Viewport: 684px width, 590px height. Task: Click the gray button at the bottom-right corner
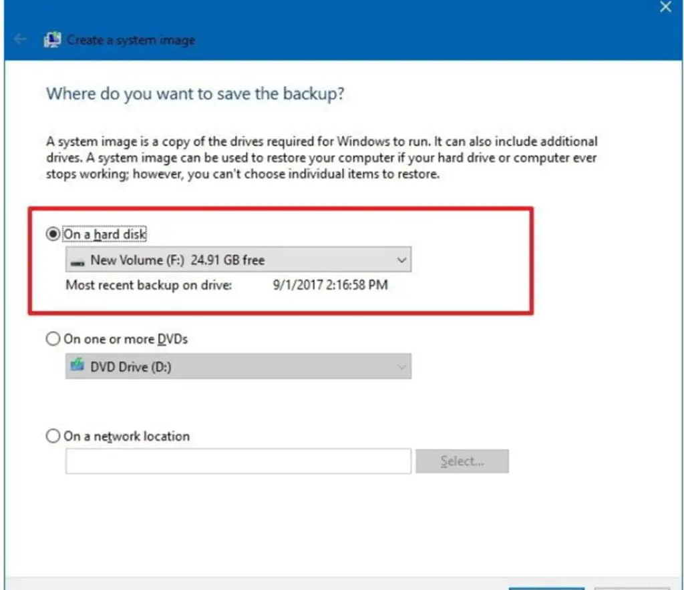pyautogui.click(x=631, y=587)
